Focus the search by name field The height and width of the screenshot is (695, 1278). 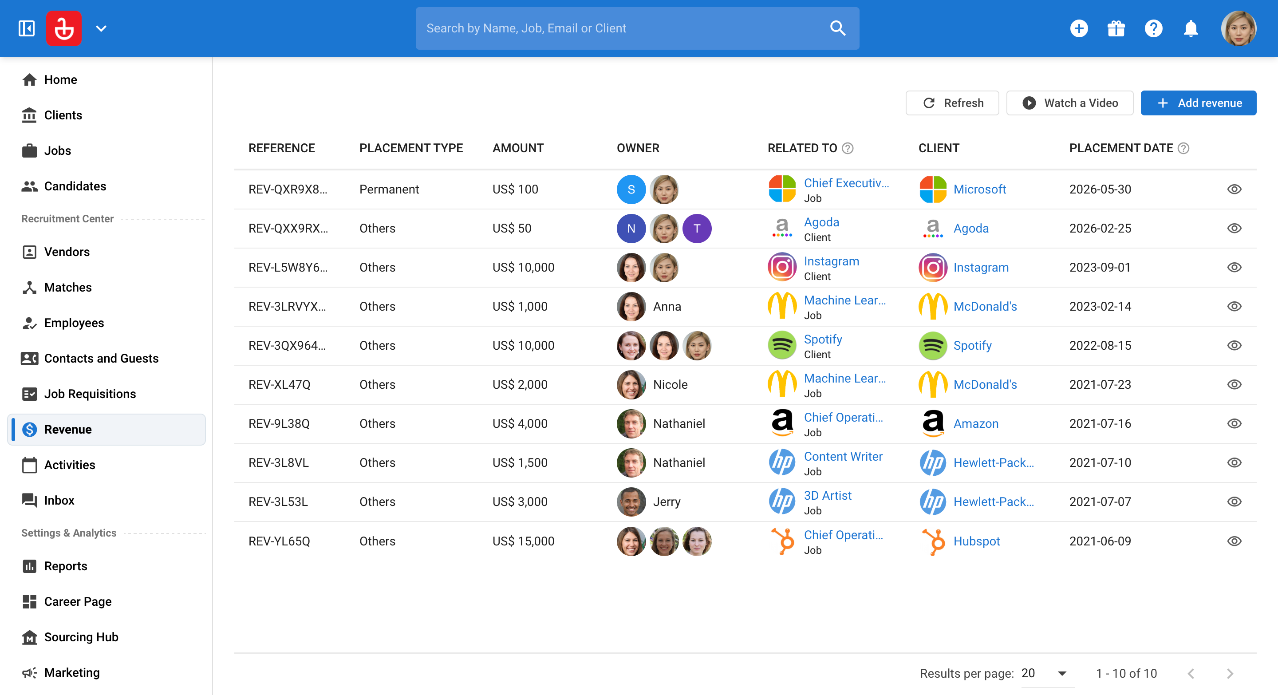click(x=637, y=28)
